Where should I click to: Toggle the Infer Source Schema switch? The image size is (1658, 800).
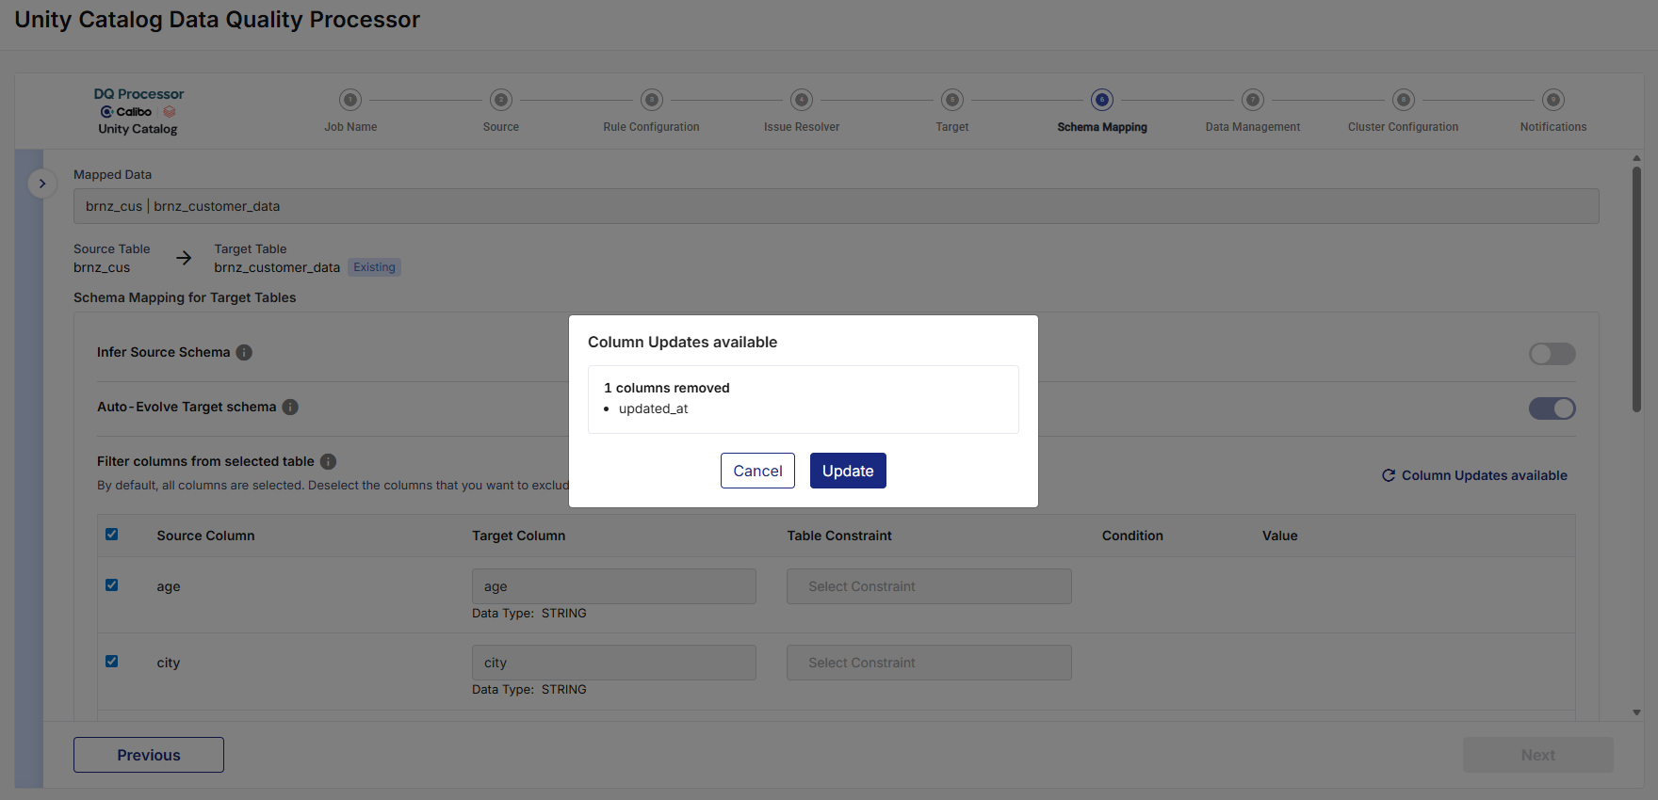coord(1552,354)
